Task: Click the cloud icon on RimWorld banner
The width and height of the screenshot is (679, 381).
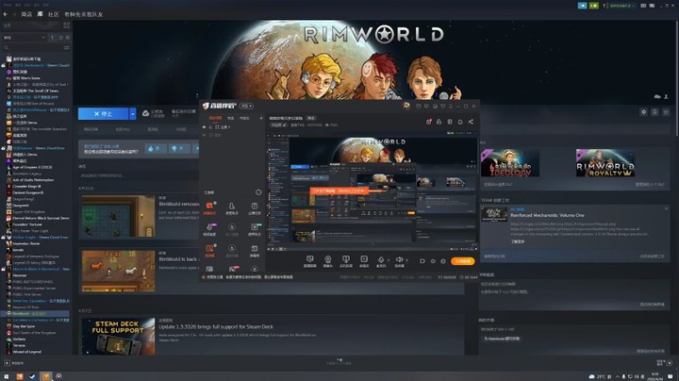Action: point(657,96)
